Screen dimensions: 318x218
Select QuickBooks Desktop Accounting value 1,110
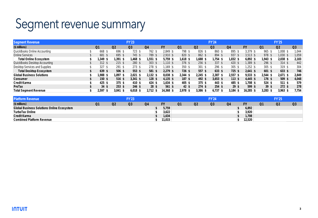pyautogui.click(x=167, y=63)
